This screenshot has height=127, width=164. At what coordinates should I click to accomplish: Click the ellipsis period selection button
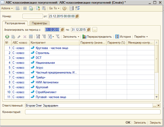[95, 29]
